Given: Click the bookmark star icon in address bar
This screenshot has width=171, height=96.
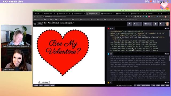Looking at the screenshot, I should [x=132, y=17].
